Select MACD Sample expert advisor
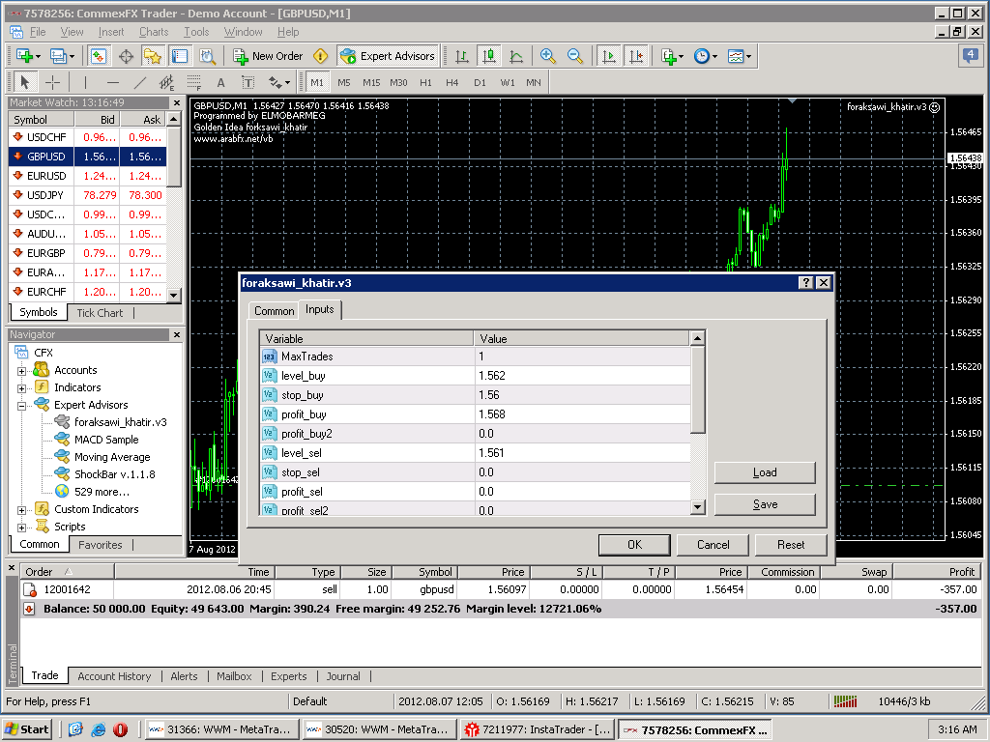The height and width of the screenshot is (742, 990). click(106, 440)
